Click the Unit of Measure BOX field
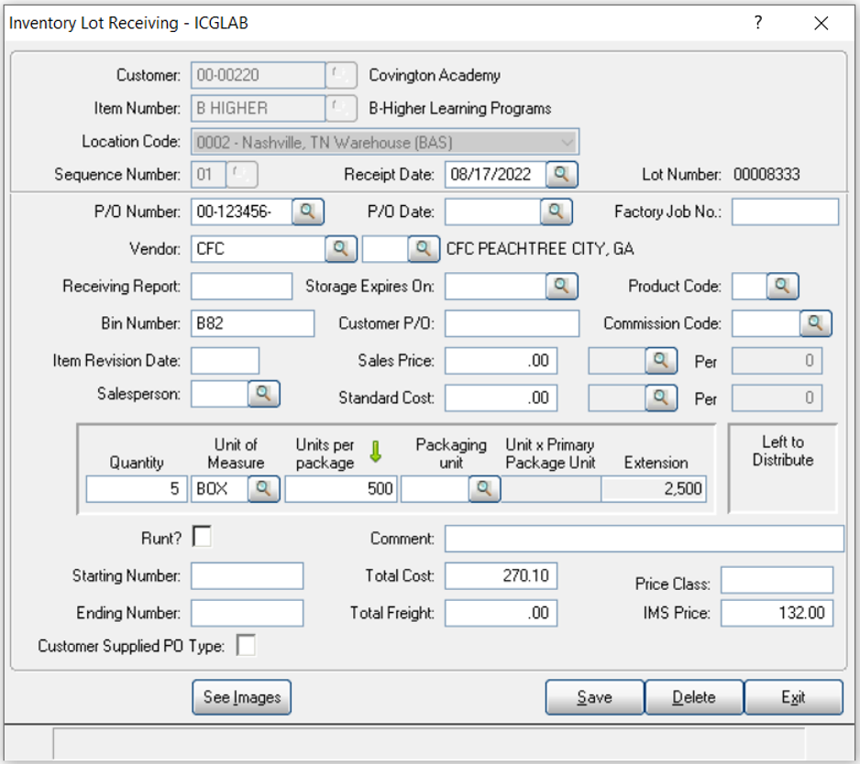Viewport: 860px width, 764px height. pos(219,489)
